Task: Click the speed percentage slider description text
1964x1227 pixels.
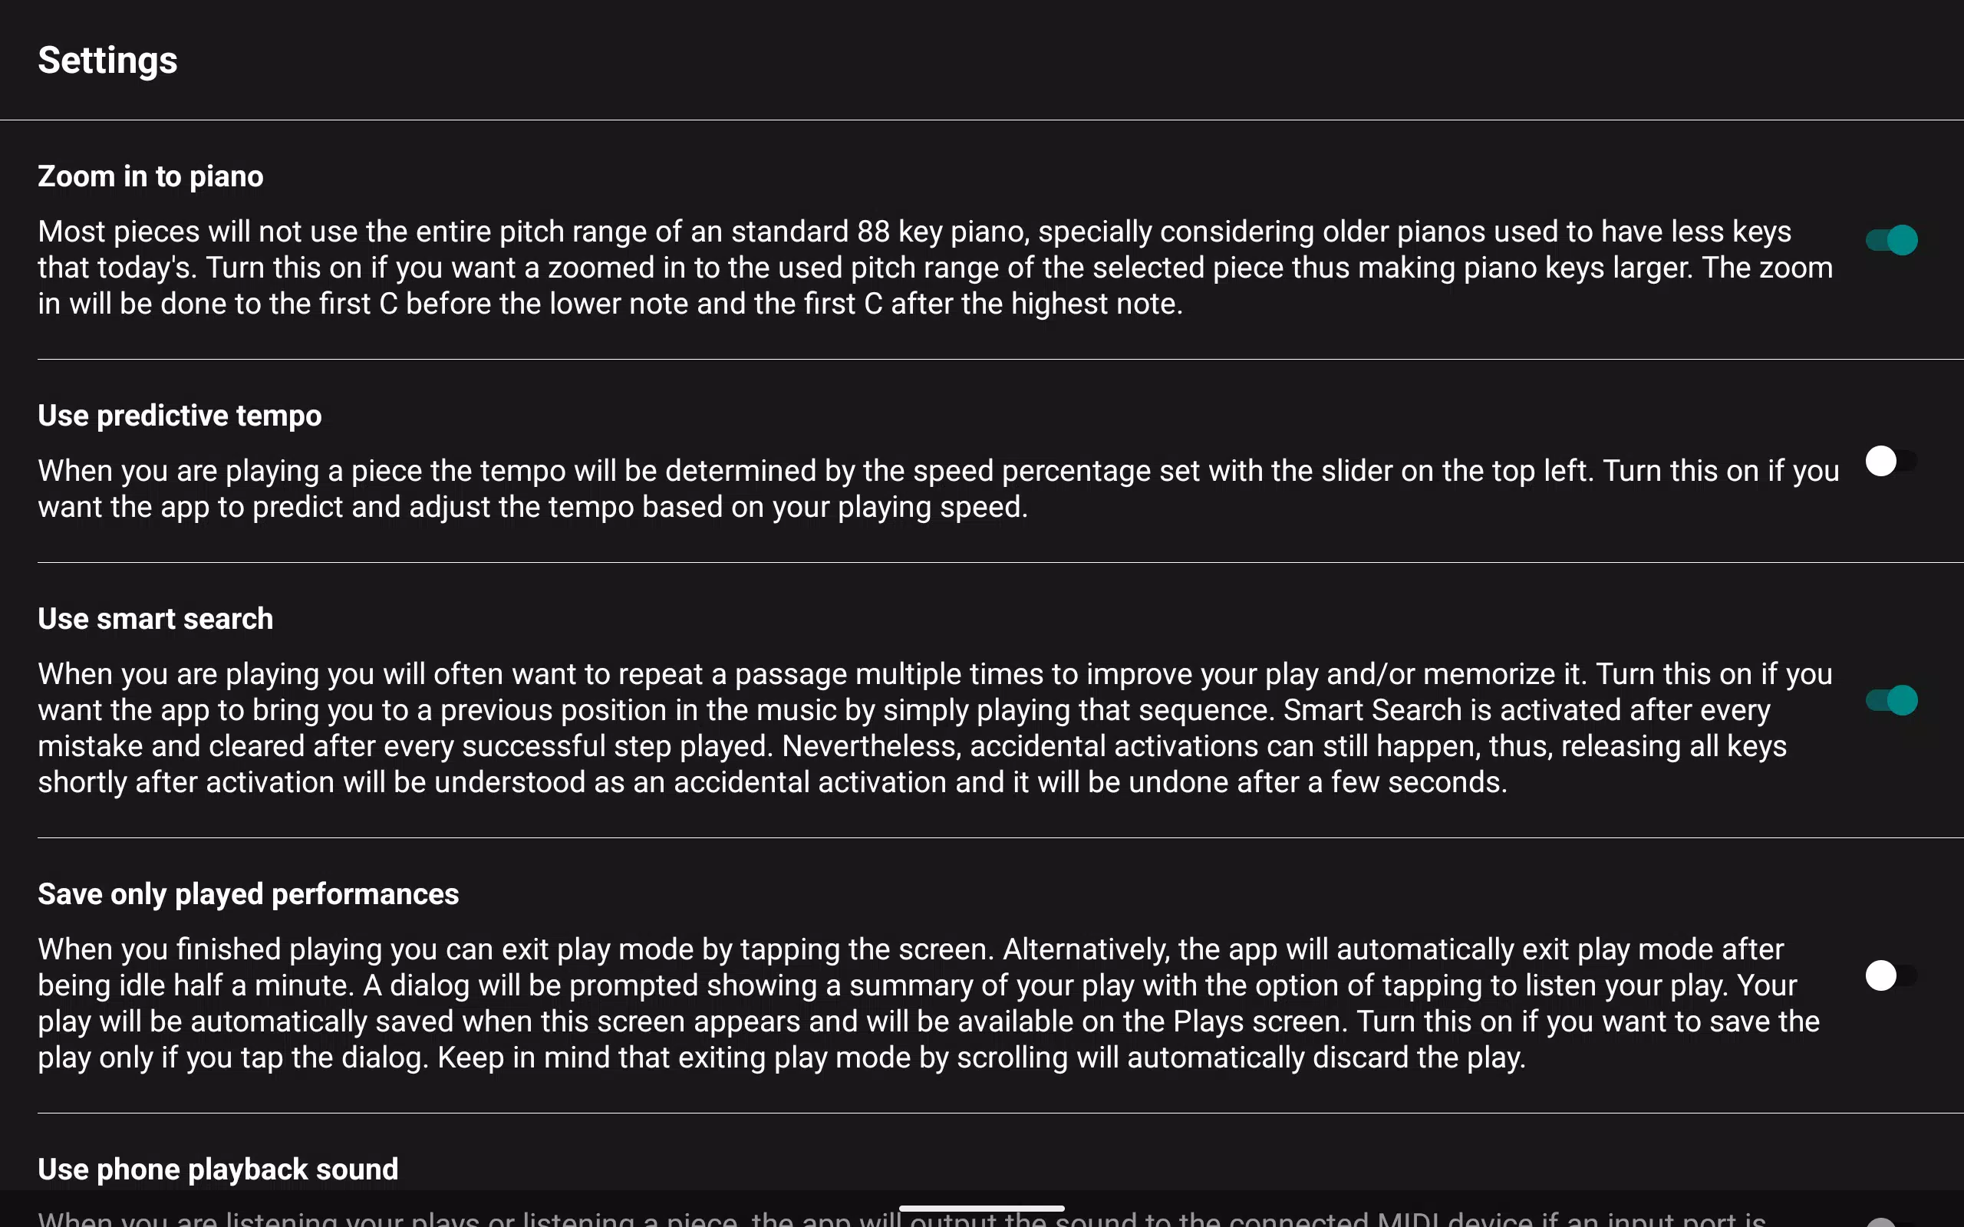Action: pyautogui.click(x=934, y=488)
